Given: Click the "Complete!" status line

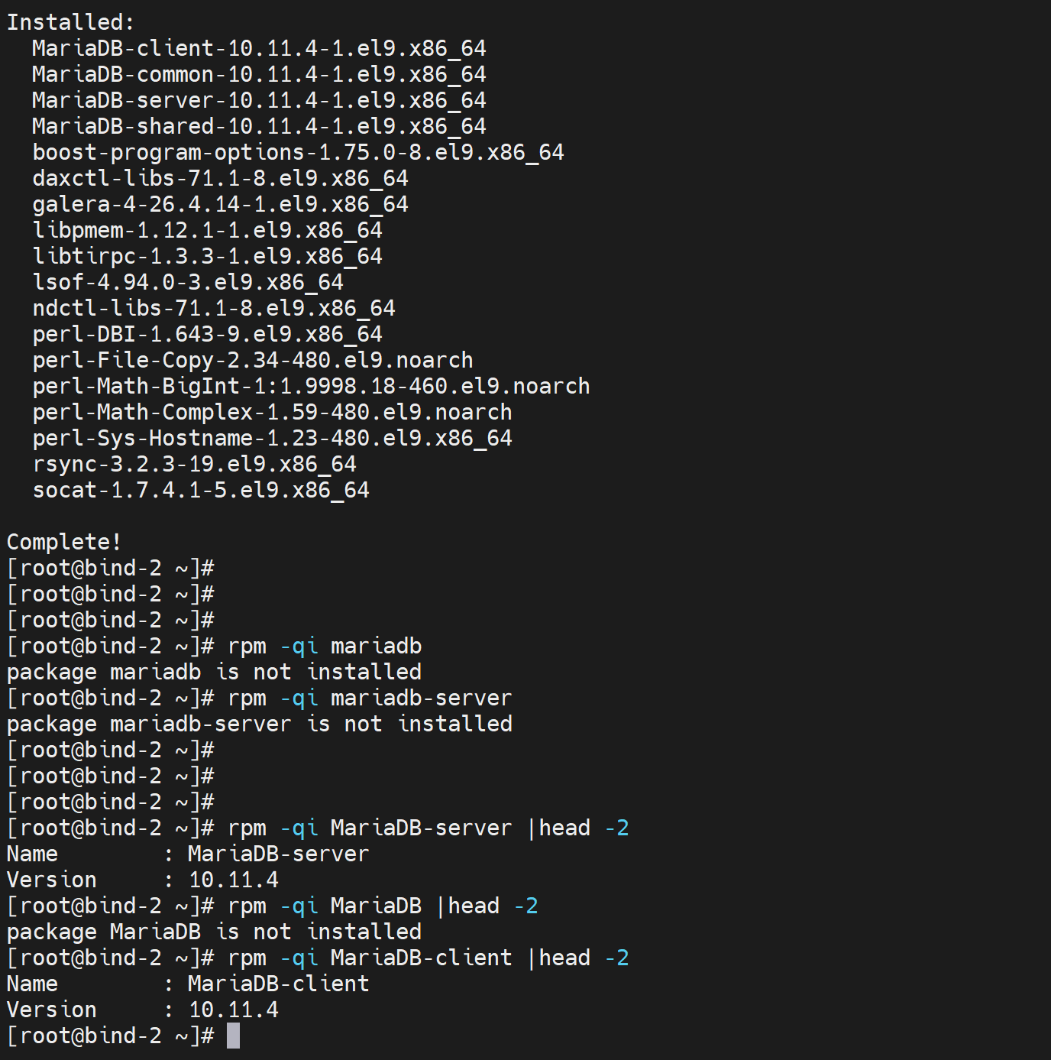Looking at the screenshot, I should (x=64, y=542).
